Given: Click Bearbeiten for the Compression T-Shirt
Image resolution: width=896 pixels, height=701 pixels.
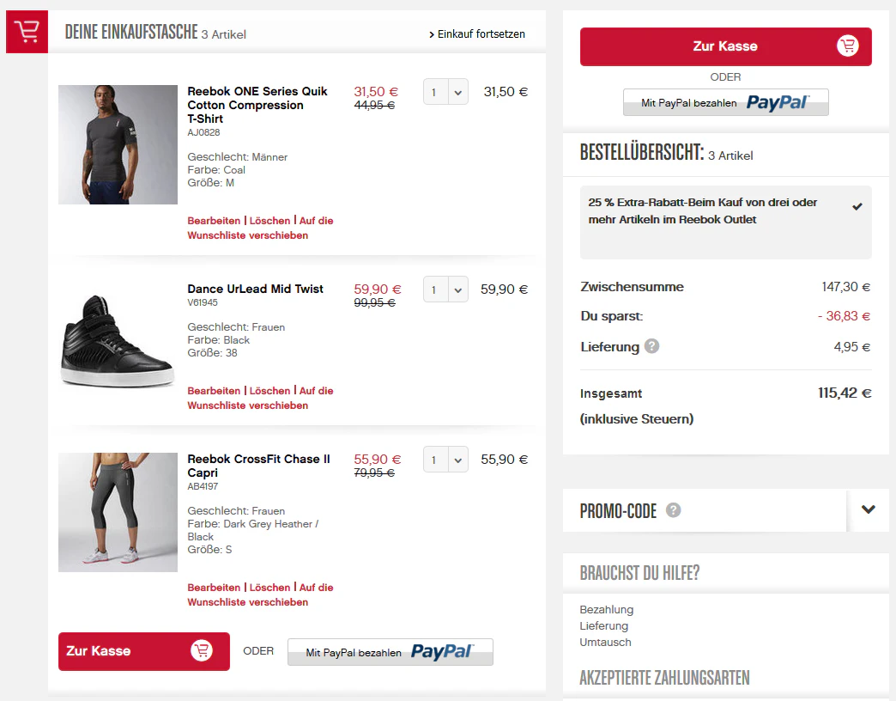Looking at the screenshot, I should [x=214, y=221].
